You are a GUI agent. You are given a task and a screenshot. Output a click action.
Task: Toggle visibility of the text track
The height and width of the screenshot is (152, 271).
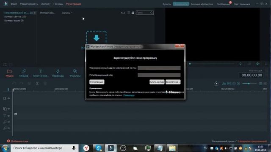[x=8, y=116]
